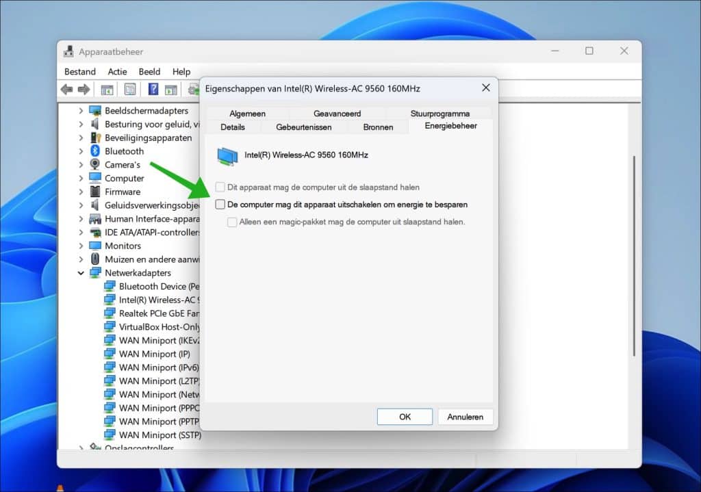The width and height of the screenshot is (701, 492).
Task: Switch to the Gebeurtenissen tab
Action: point(303,127)
